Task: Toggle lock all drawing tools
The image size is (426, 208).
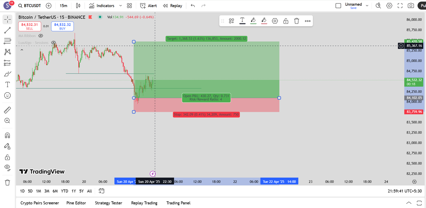Action: [x=7, y=157]
